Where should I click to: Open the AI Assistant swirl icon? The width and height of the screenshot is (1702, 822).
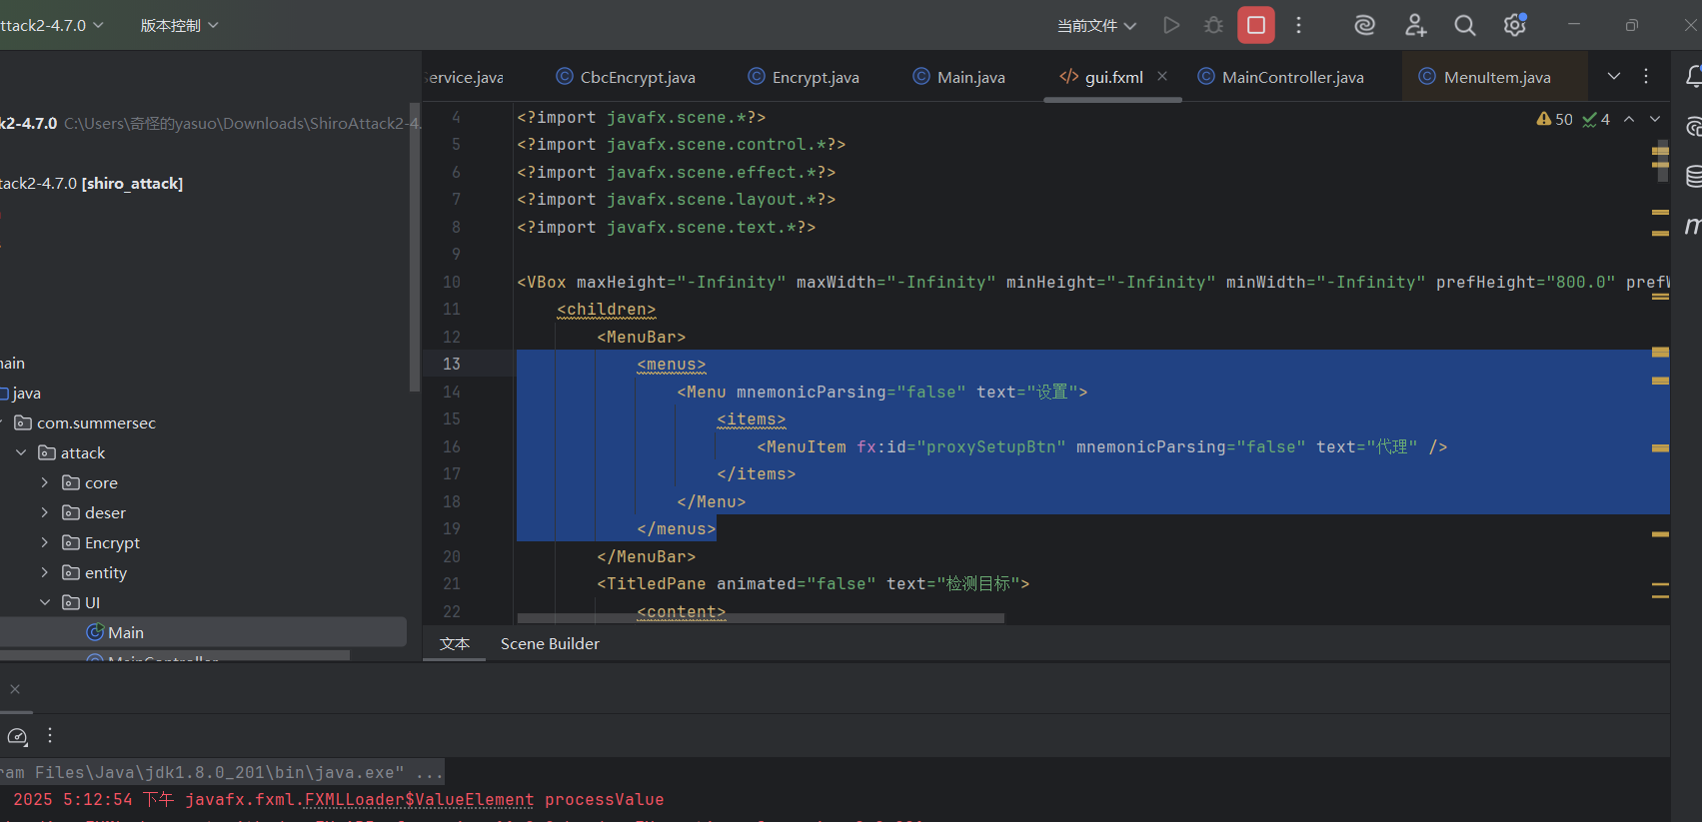pyautogui.click(x=1364, y=25)
